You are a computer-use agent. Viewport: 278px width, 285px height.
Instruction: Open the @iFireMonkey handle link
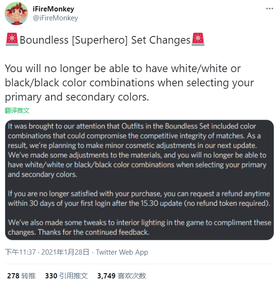click(56, 18)
